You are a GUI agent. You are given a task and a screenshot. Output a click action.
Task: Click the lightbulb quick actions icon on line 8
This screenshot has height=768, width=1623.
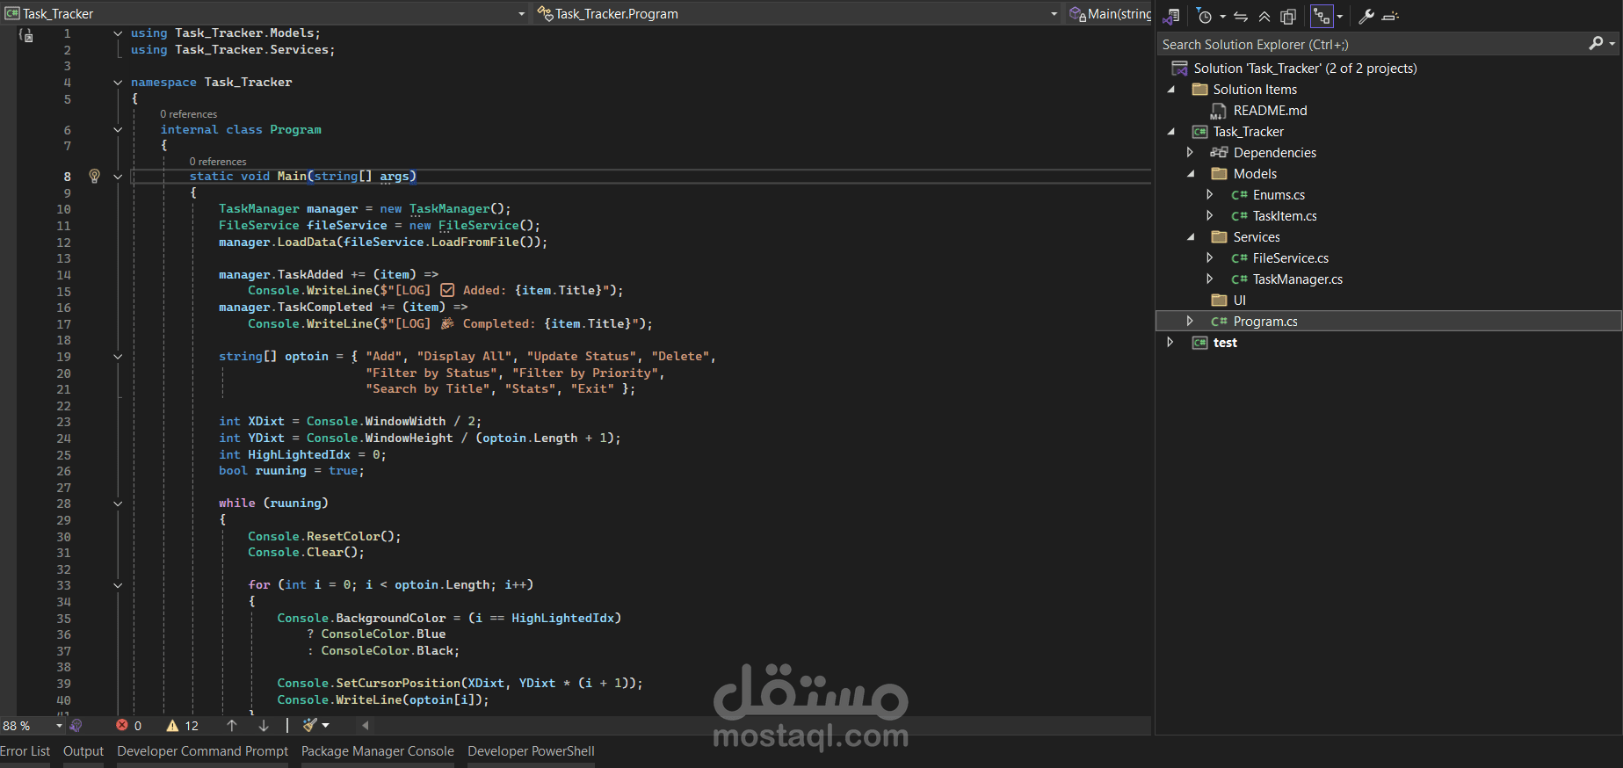pos(94,176)
